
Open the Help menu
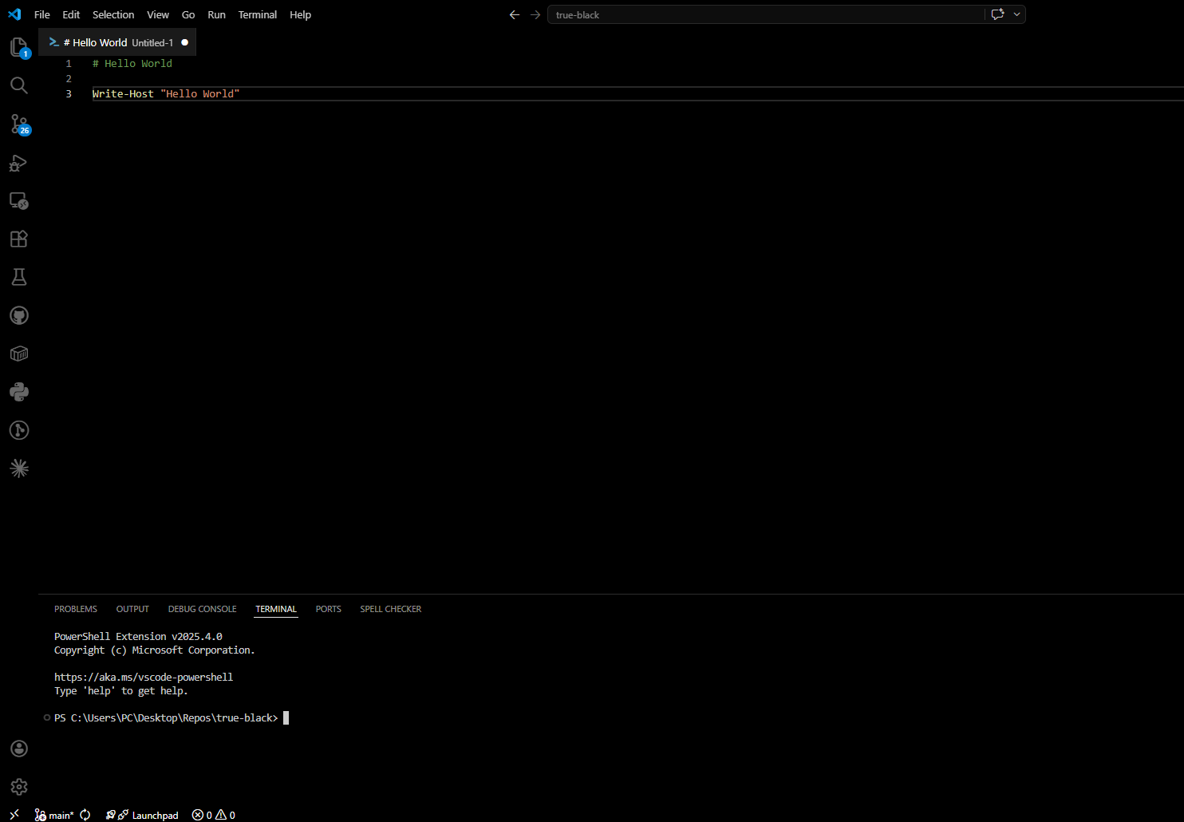301,14
